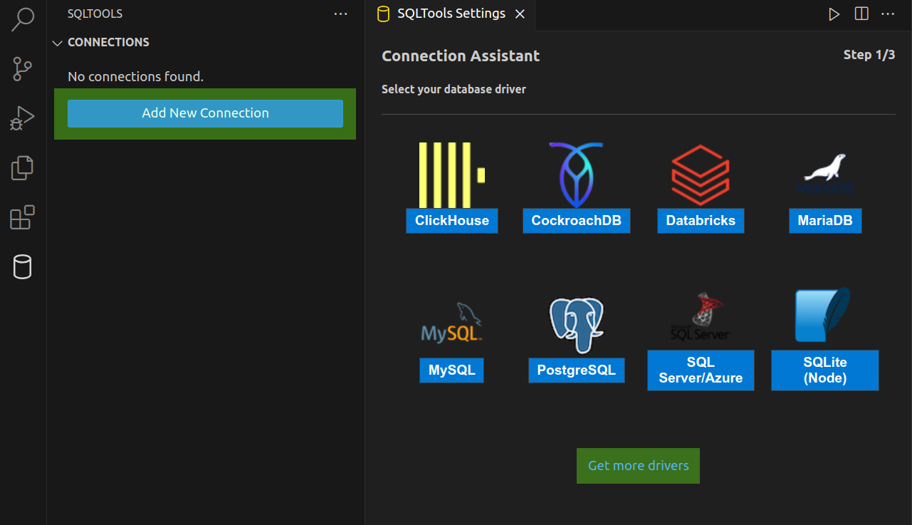Choose the PostgreSQL driver button

point(577,370)
